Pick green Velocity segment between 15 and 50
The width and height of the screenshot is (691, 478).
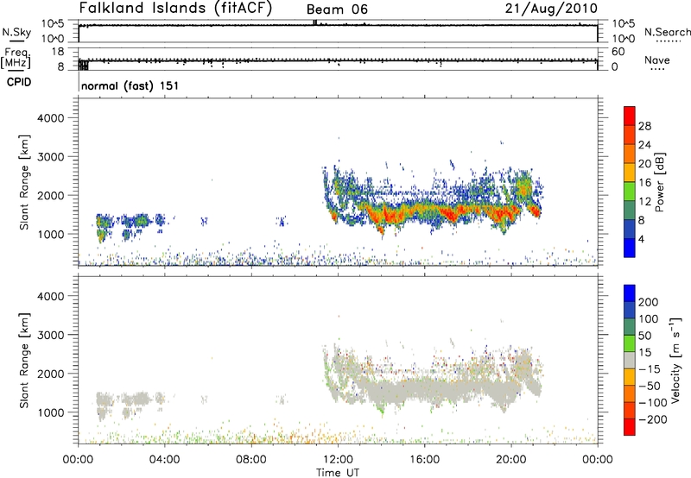point(630,343)
